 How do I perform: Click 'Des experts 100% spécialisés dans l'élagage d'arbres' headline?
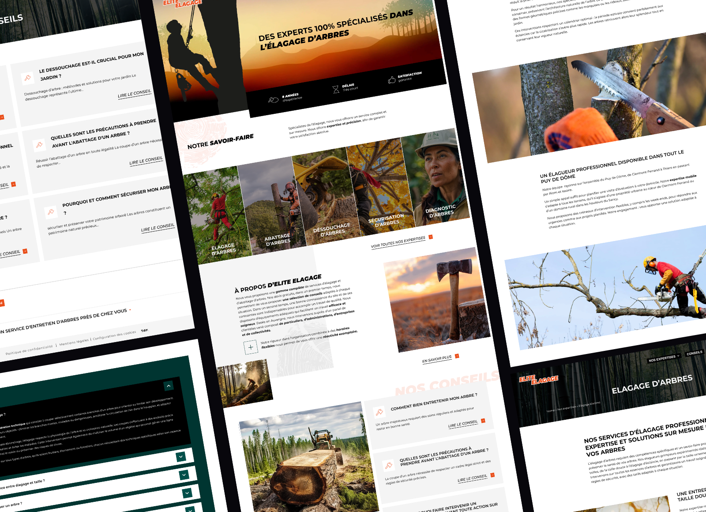pos(336,30)
